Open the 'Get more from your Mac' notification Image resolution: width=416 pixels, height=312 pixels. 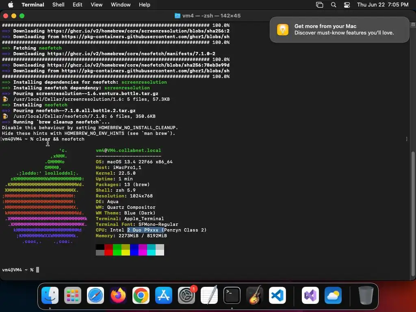click(x=339, y=29)
